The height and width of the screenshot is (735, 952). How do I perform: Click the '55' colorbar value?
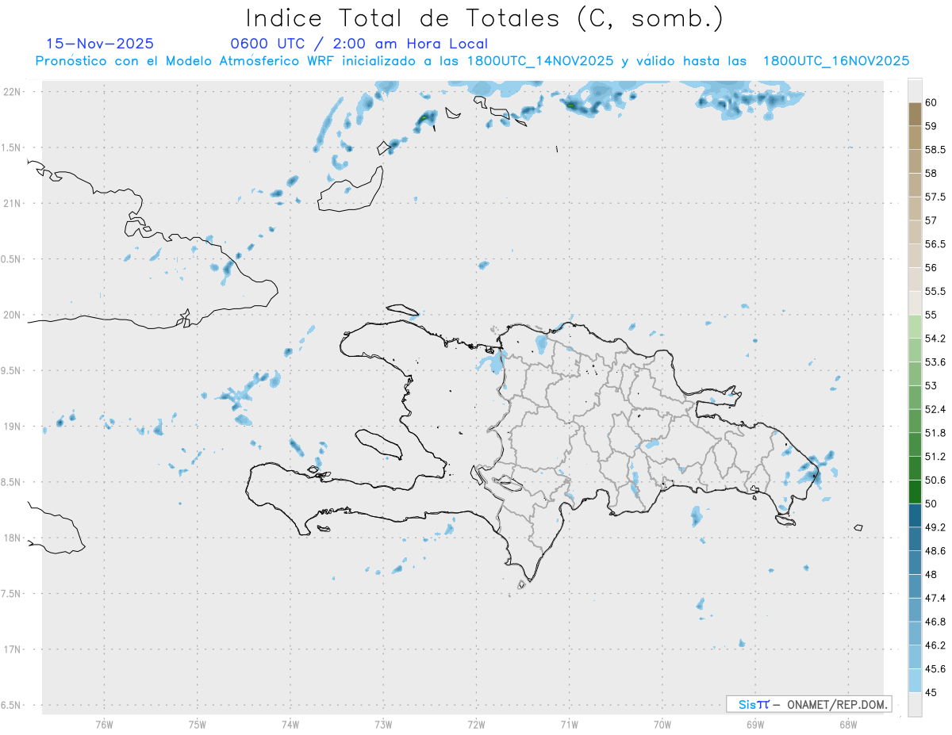pyautogui.click(x=931, y=315)
